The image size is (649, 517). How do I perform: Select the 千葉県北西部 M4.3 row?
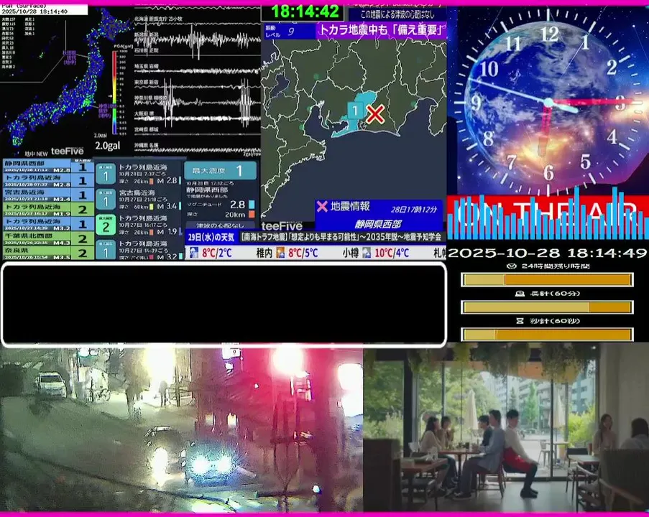[48, 238]
